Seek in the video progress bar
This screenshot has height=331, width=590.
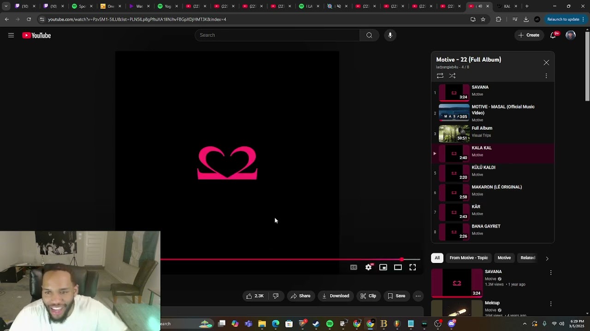pos(290,260)
